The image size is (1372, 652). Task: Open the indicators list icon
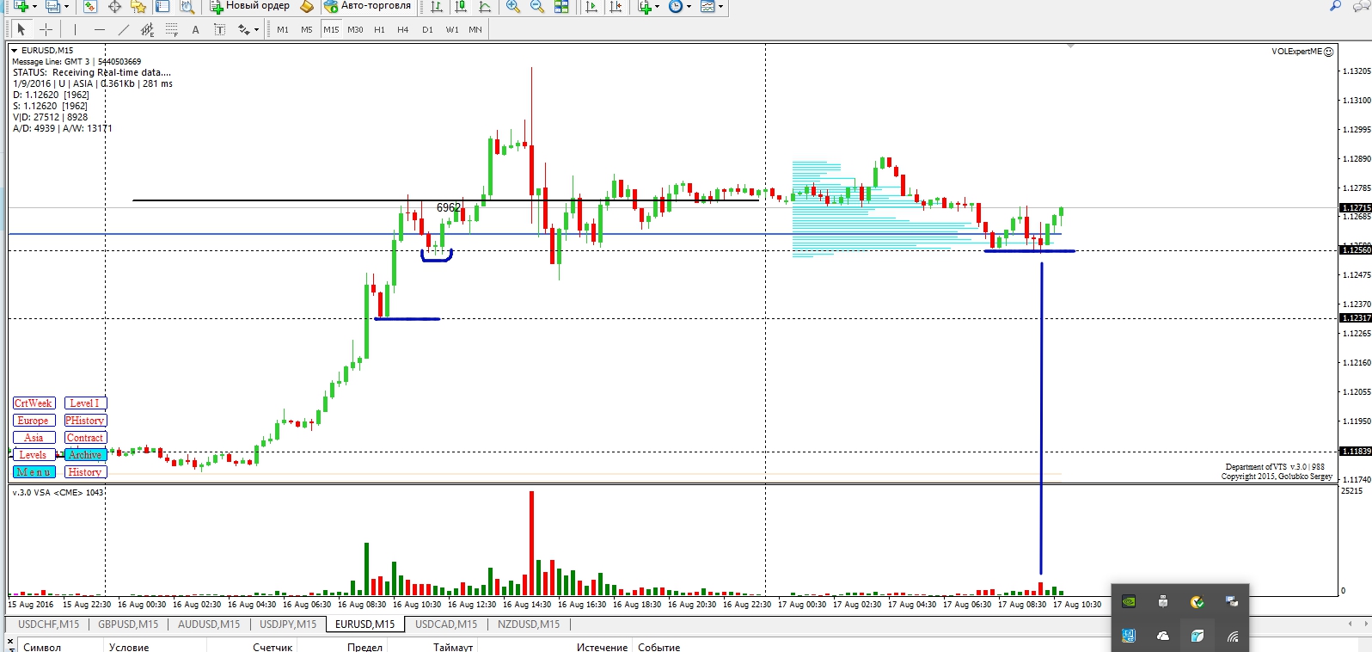click(x=645, y=6)
